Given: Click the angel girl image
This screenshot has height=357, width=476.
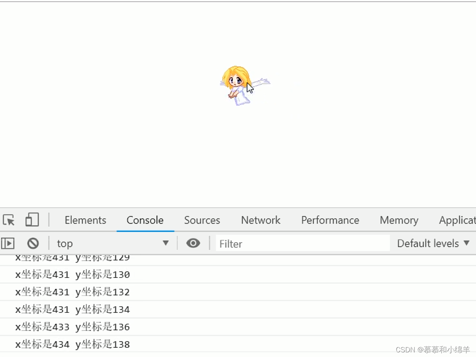Looking at the screenshot, I should (245, 86).
